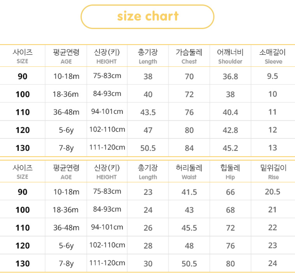Select rise value 20.5
Image resolution: width=295 pixels, height=276 pixels.
tap(273, 192)
